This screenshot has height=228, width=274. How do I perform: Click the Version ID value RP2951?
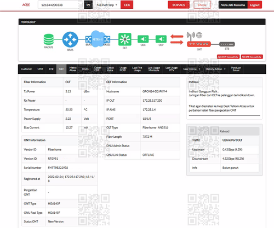[x=53, y=159]
